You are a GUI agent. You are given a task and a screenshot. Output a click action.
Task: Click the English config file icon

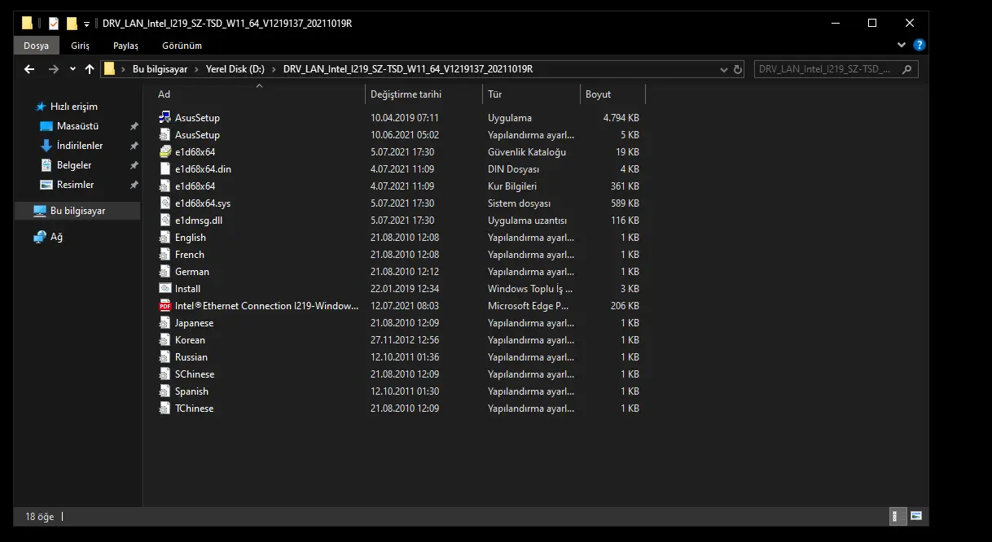pyautogui.click(x=165, y=238)
